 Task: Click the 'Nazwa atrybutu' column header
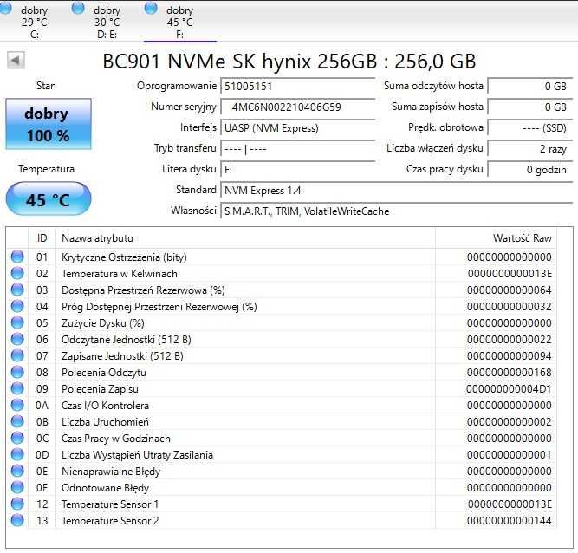245,238
